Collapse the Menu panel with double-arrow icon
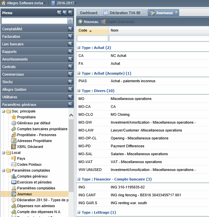 59,13
